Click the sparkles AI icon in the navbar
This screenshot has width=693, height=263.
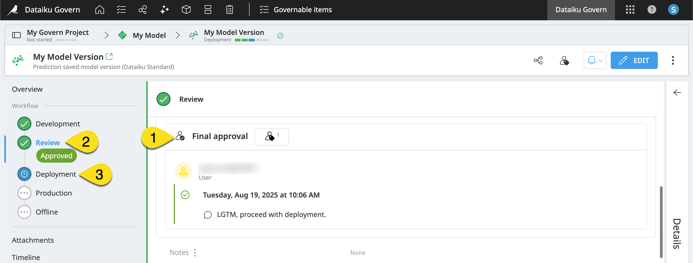[164, 9]
